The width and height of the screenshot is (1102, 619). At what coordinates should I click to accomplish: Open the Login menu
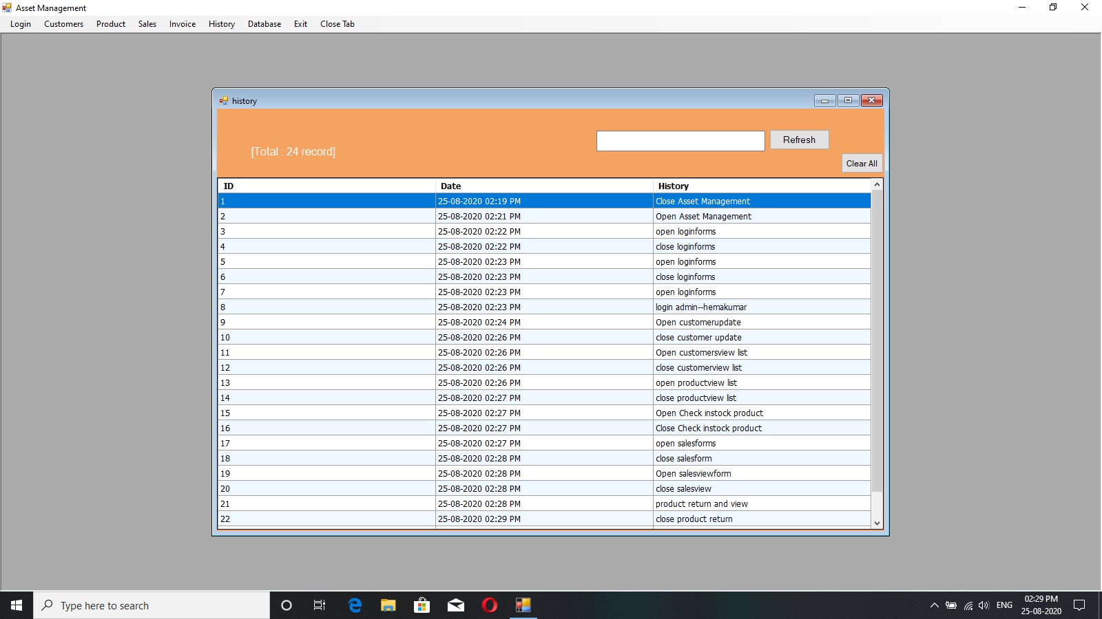pyautogui.click(x=21, y=24)
